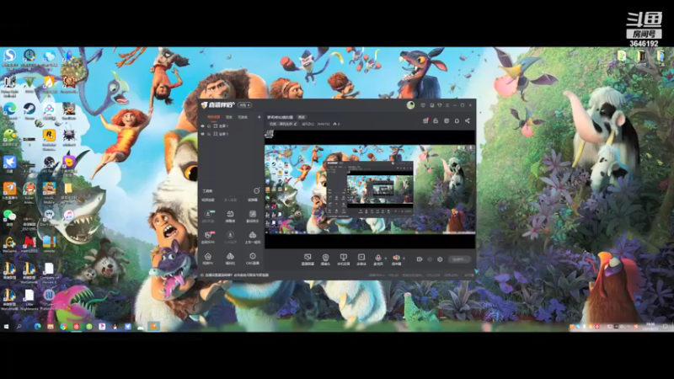Click the taskbar clock in the system tray

pos(650,327)
